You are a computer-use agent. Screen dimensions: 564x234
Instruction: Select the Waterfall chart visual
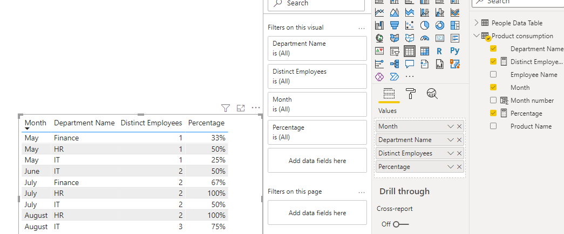click(x=379, y=25)
